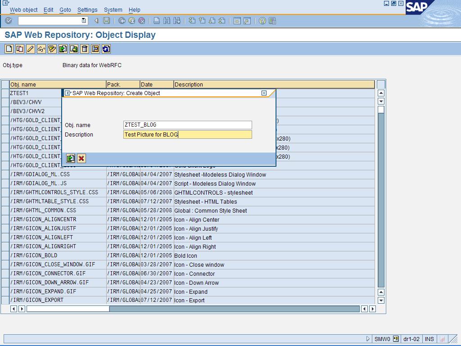The height and width of the screenshot is (346, 461).
Task: Select the row marker for /IRM/GICON_ALIGNLEFT
Action: click(5, 237)
